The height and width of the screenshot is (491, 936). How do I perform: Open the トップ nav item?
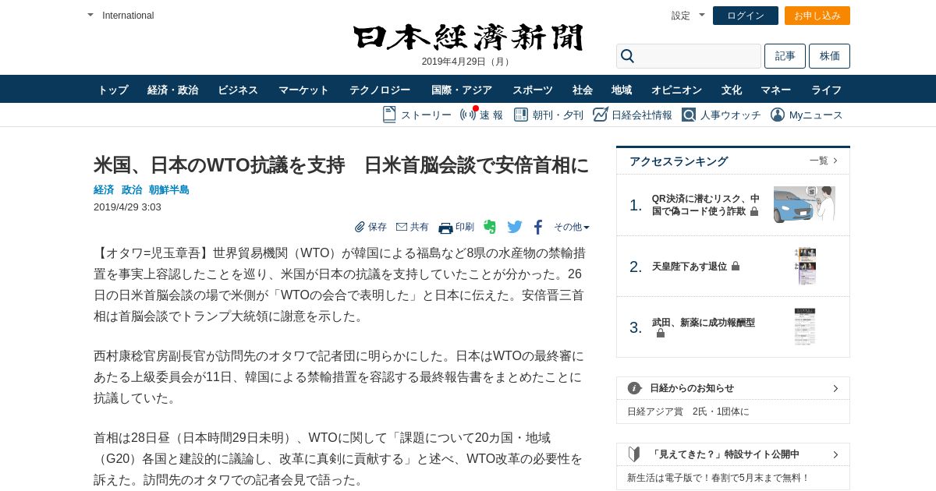coord(113,90)
